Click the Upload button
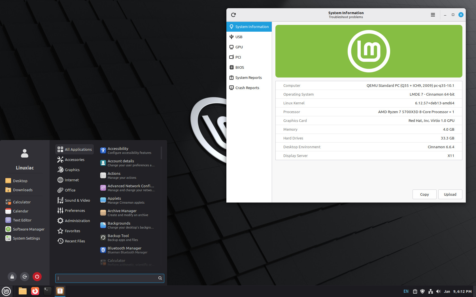The height and width of the screenshot is (297, 476). tap(450, 194)
